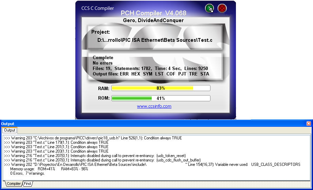Close the Output panel

(x=309, y=124)
